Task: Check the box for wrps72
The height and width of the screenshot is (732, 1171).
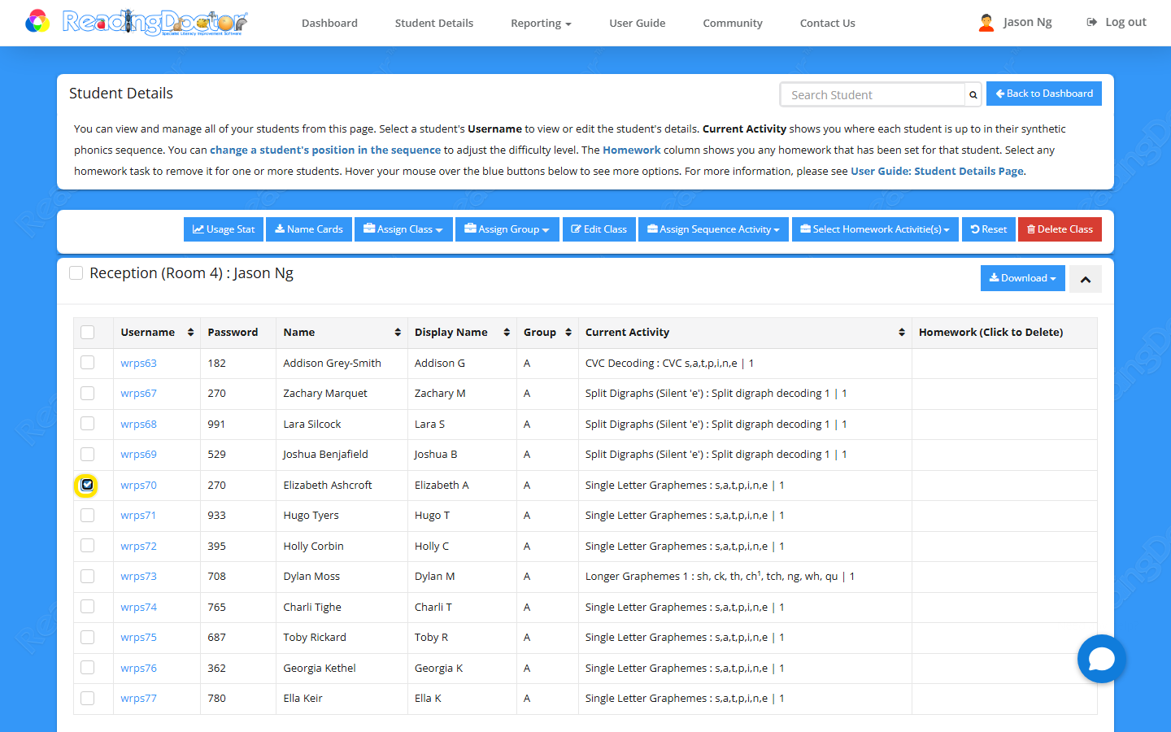Action: (x=88, y=546)
